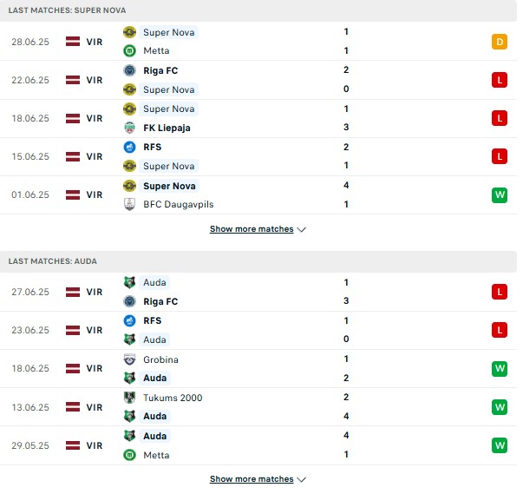Open the 13.06.25 match row by its date

pos(30,407)
